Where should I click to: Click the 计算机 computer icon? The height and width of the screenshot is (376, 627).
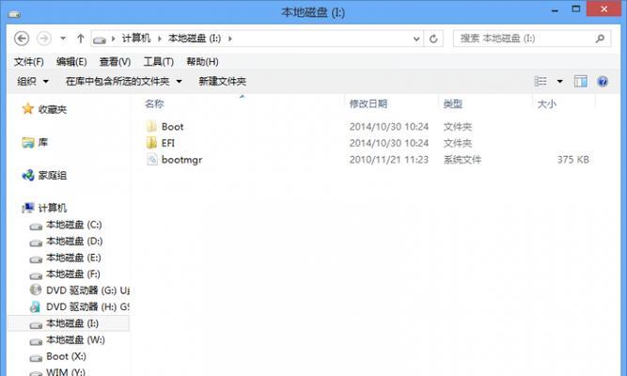pyautogui.click(x=28, y=208)
